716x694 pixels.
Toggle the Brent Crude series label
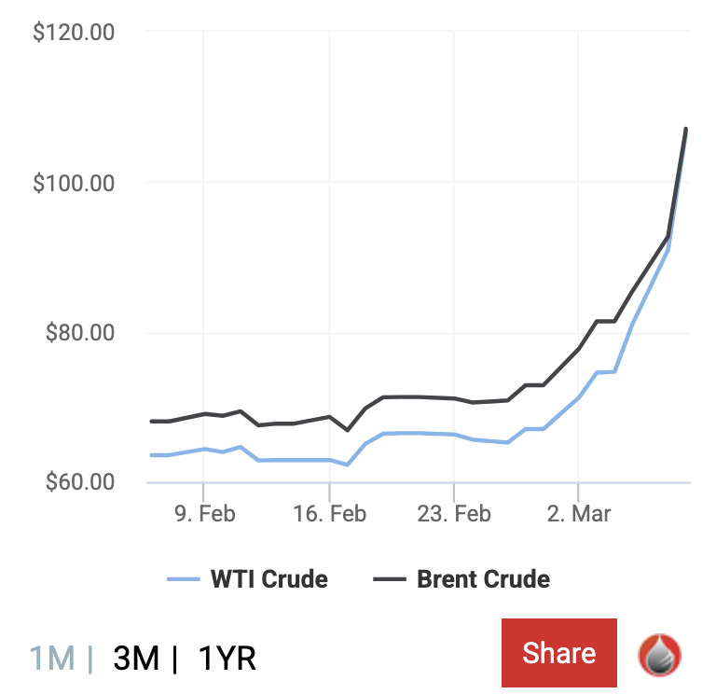(x=483, y=579)
